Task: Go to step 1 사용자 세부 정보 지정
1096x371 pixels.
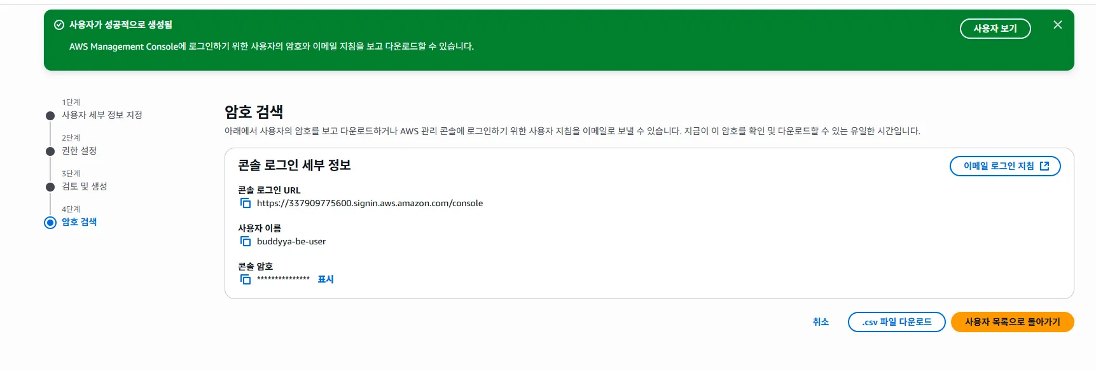Action: [x=102, y=115]
